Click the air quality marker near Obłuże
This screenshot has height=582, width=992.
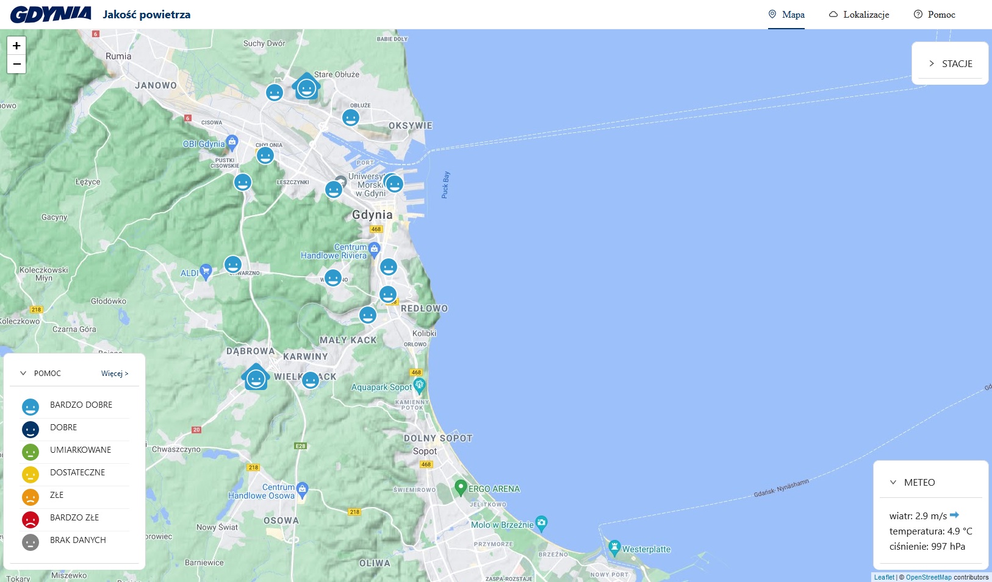350,118
